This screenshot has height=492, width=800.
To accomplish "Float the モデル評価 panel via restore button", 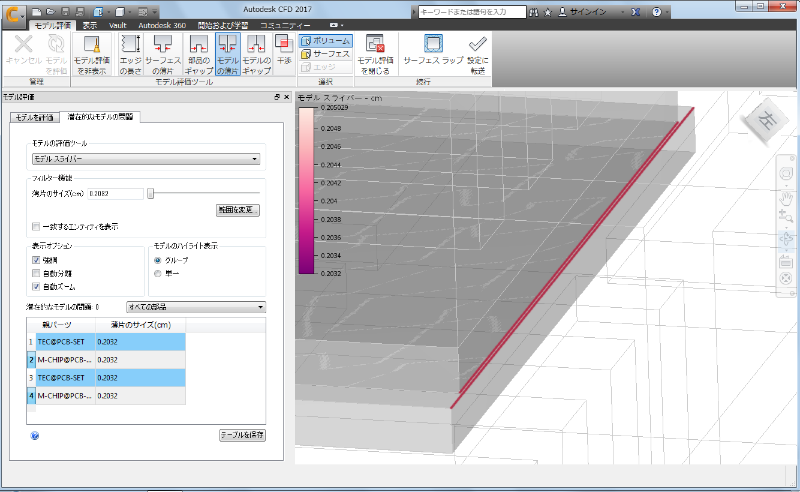I will click(277, 97).
